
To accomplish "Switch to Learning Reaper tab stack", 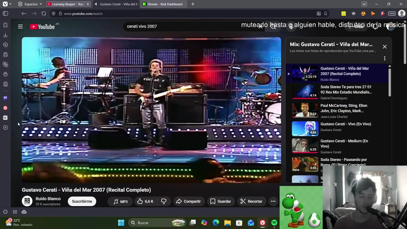I will click(68, 4).
